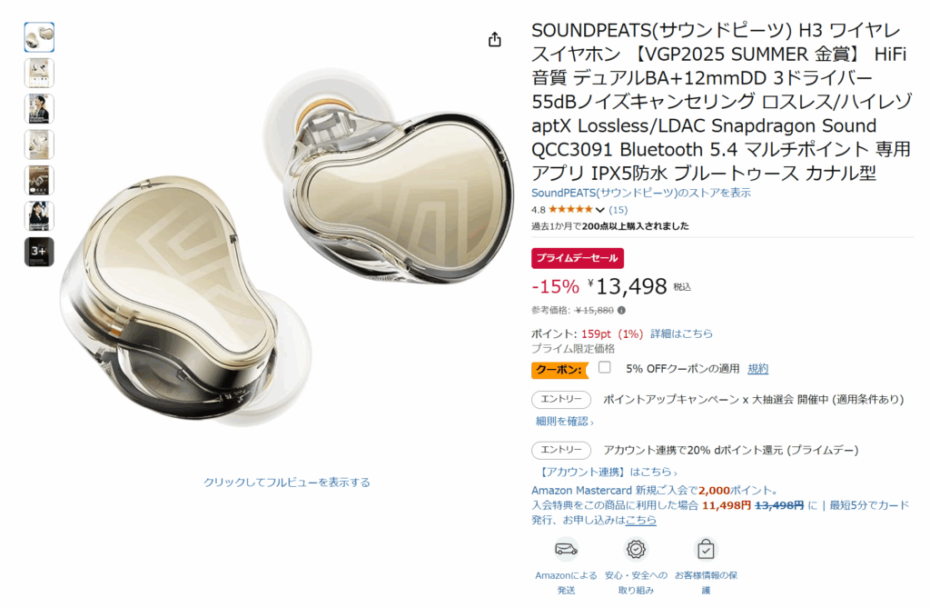Expand the 細則を確認 details link
Image resolution: width=930 pixels, height=607 pixels.
(564, 422)
